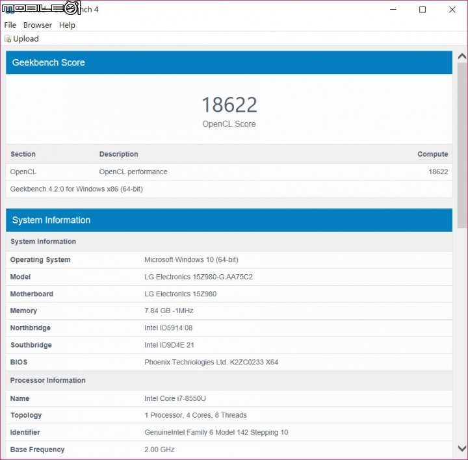
Task: Click the large 18622 score number
Action: tap(229, 105)
